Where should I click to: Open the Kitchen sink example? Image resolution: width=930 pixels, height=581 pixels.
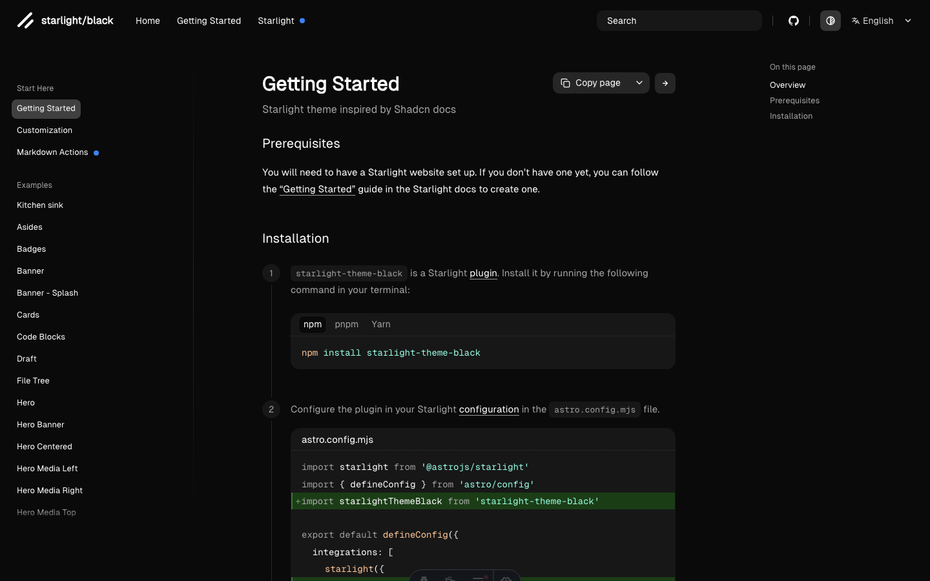click(x=40, y=205)
